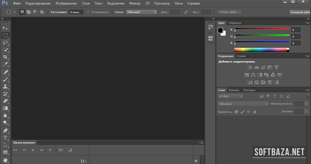Viewport: 311px width, 164px height.
Task: Choose the Eyedropper tool in toolbar
Action: 6,64
